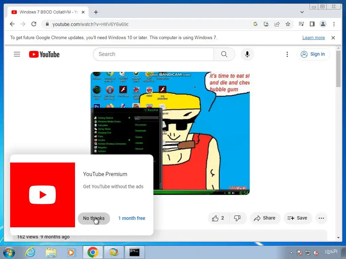
Task: Click the install app icon in address bar
Action: (x=266, y=24)
